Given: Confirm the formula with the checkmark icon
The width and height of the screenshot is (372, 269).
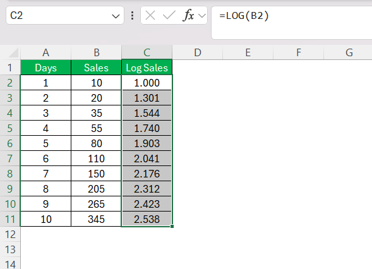Looking at the screenshot, I should pyautogui.click(x=169, y=16).
